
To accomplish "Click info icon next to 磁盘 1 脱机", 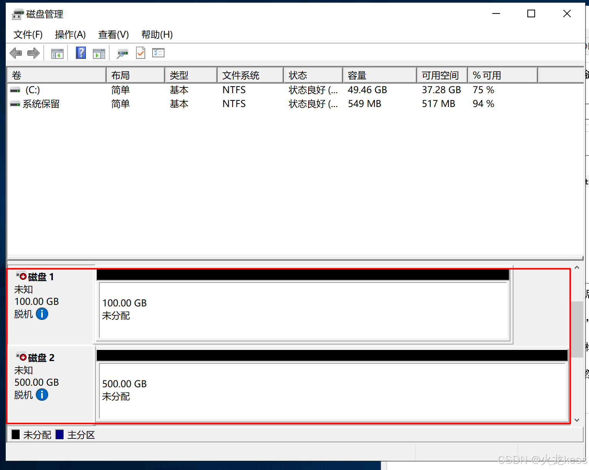I will 42,314.
